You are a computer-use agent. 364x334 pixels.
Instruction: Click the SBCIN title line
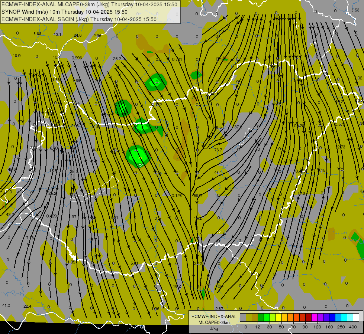click(x=79, y=19)
